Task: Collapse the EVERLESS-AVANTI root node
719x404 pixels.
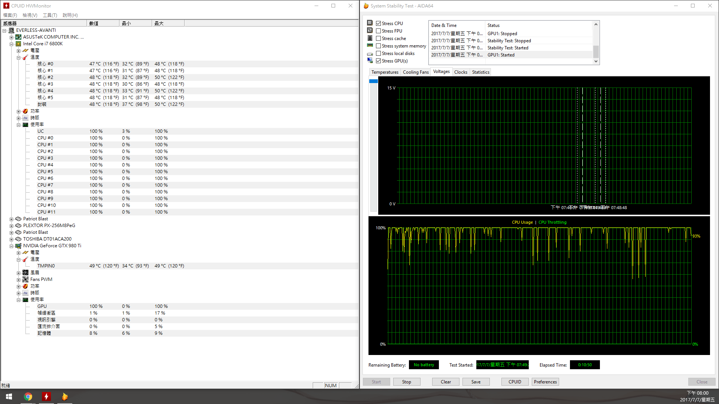Action: pyautogui.click(x=4, y=31)
